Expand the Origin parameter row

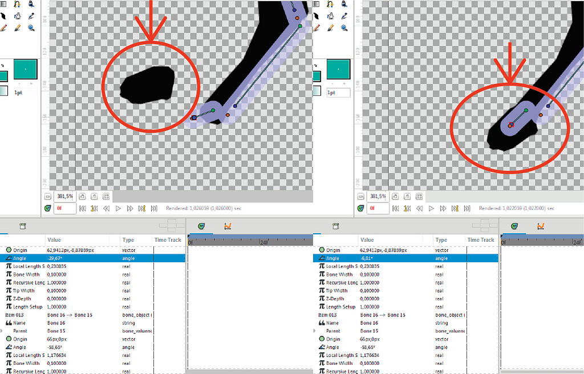(x=3, y=250)
